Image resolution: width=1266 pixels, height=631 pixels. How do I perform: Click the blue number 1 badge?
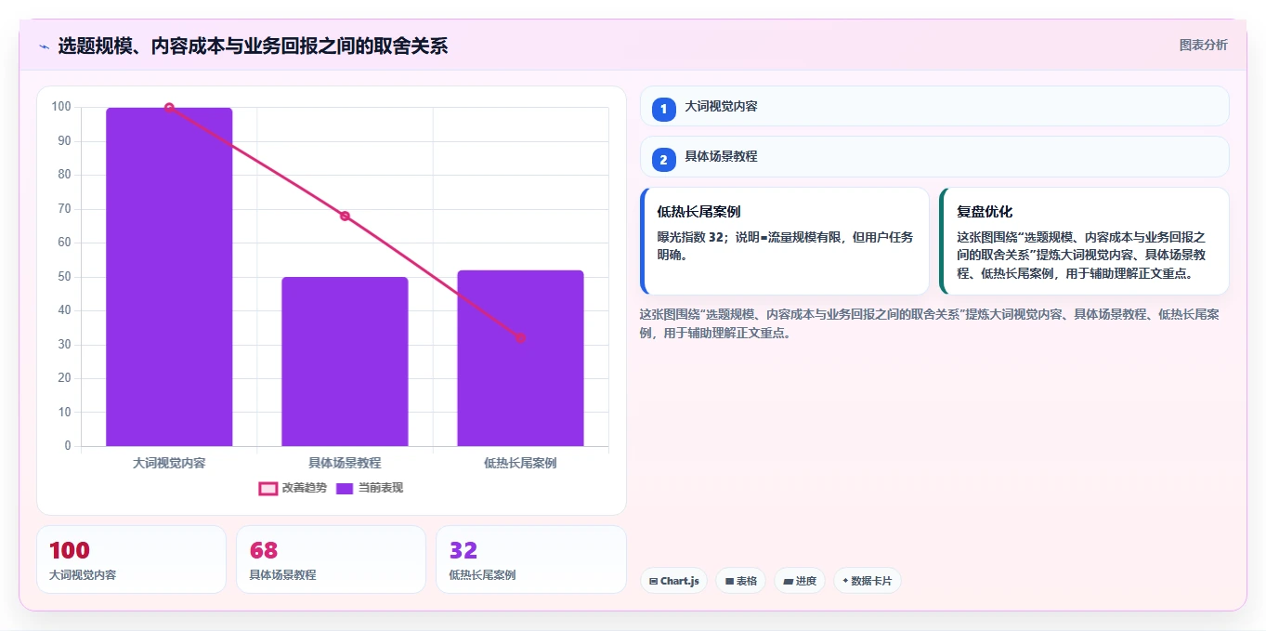point(663,110)
